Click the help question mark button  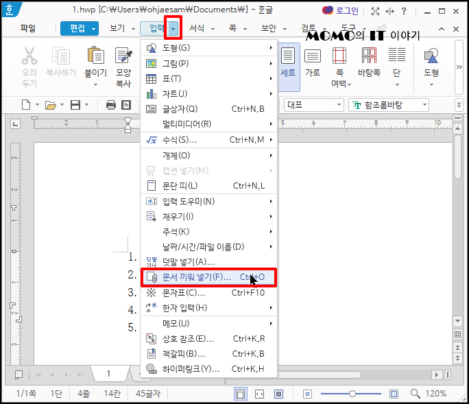[404, 12]
